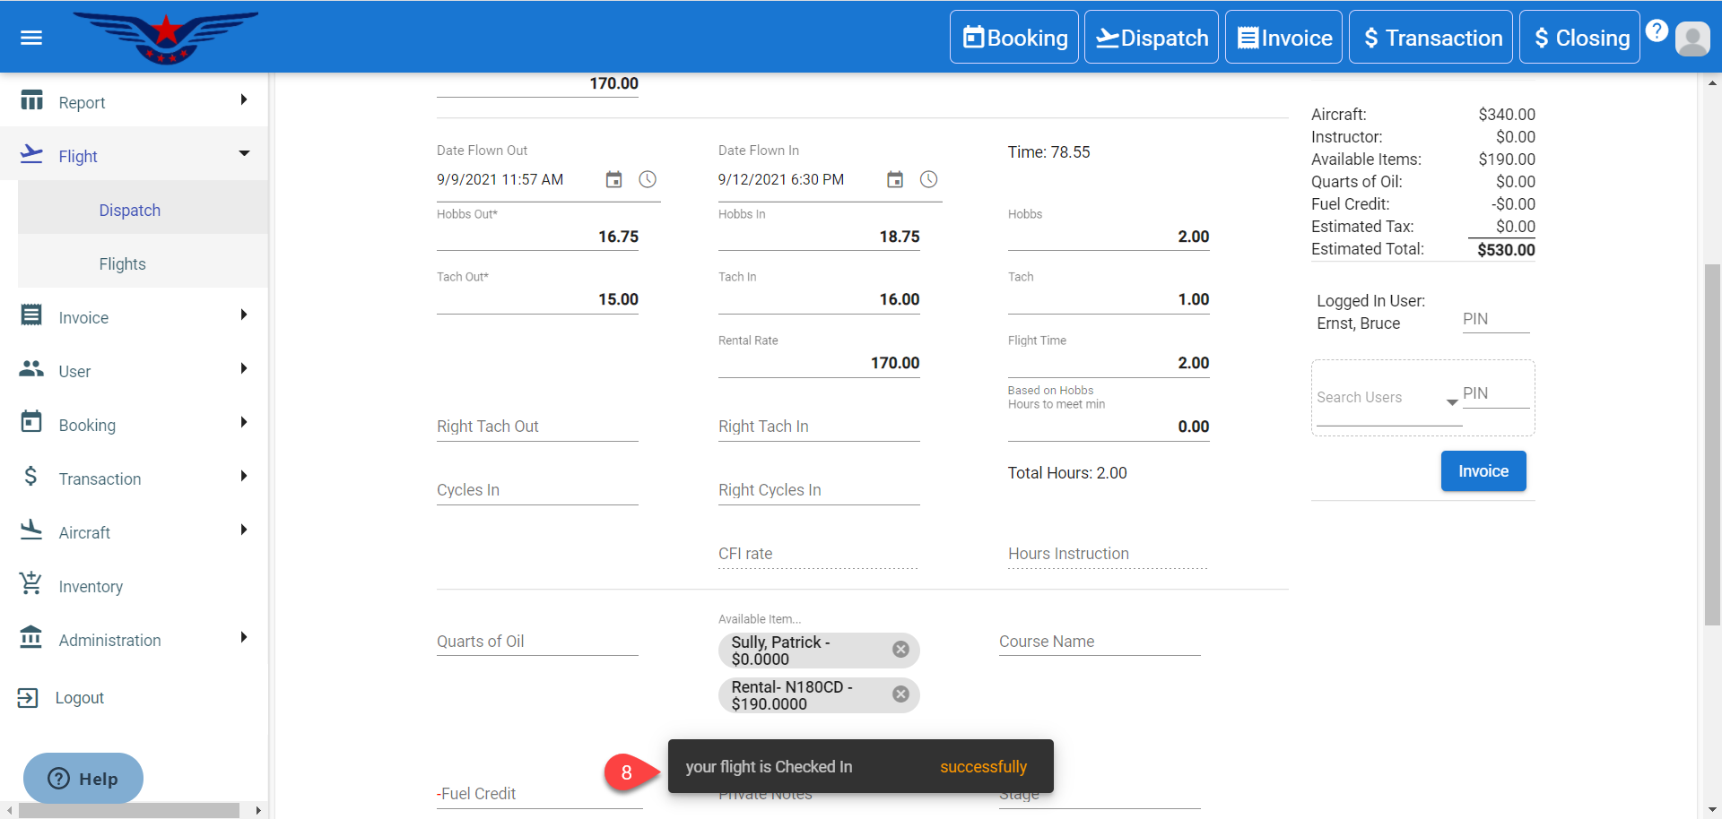Go to Inventory in the sidebar
Image resolution: width=1722 pixels, height=819 pixels.
[x=91, y=586]
